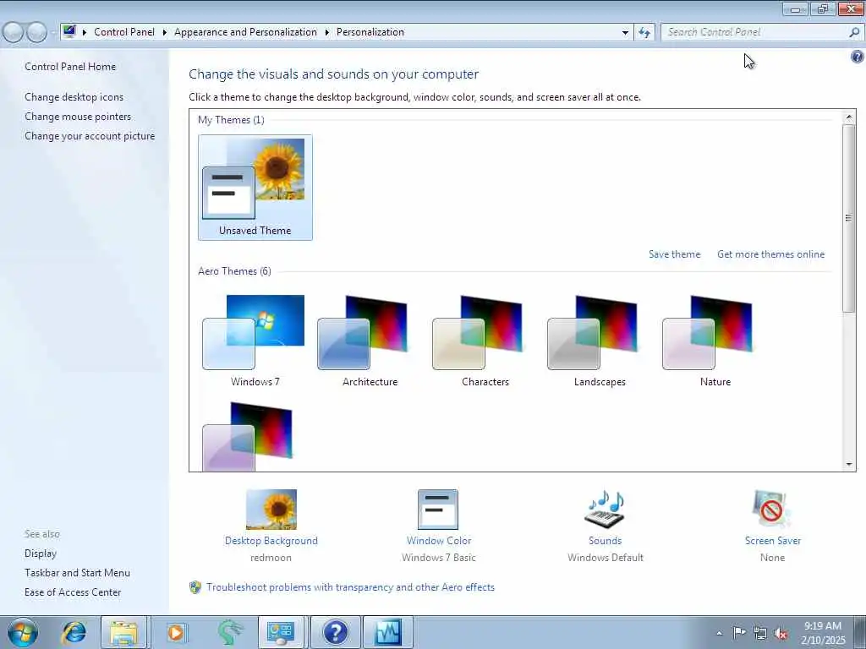This screenshot has width=866, height=649.
Task: Open the dragon icon app in taskbar
Action: [230, 632]
